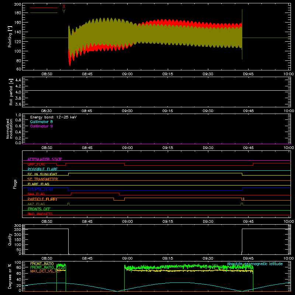Click 09:00 under the Pointing plot
This screenshot has height=295, width=295.
click(x=127, y=74)
